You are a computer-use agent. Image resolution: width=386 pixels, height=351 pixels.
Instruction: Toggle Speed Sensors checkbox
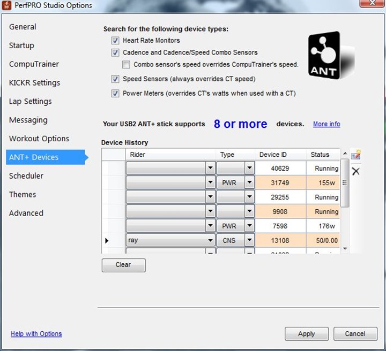115,79
